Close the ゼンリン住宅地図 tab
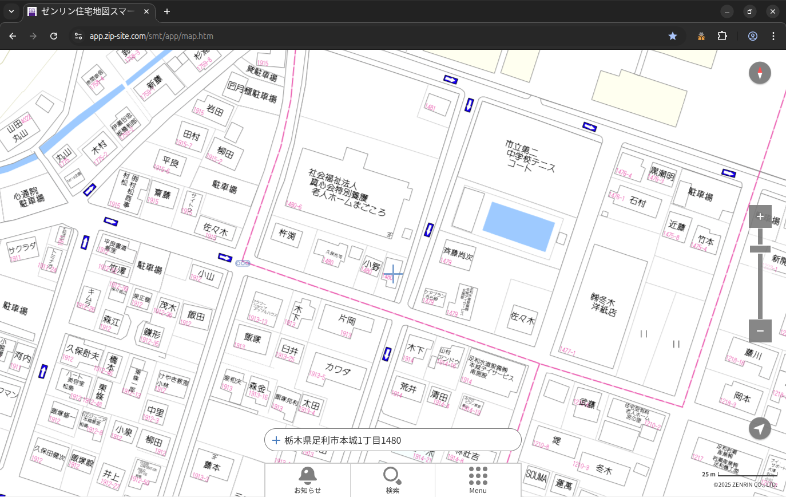The height and width of the screenshot is (497, 786). pyautogui.click(x=147, y=11)
